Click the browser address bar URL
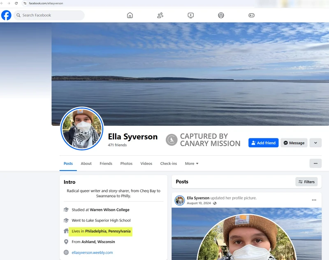The height and width of the screenshot is (260, 329). coord(46,3)
